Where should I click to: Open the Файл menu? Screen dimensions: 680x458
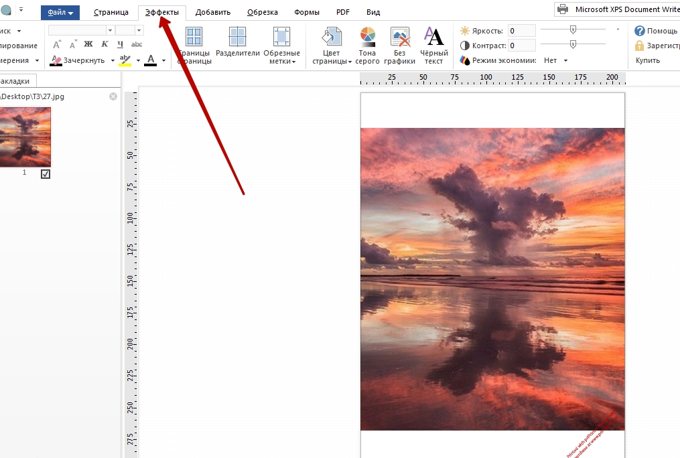point(60,12)
